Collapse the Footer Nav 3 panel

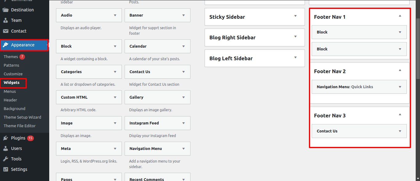click(x=400, y=115)
